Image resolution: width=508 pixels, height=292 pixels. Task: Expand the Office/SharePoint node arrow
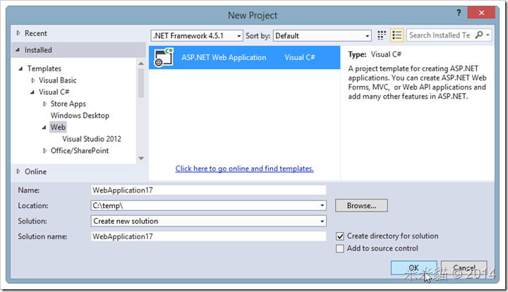(44, 151)
